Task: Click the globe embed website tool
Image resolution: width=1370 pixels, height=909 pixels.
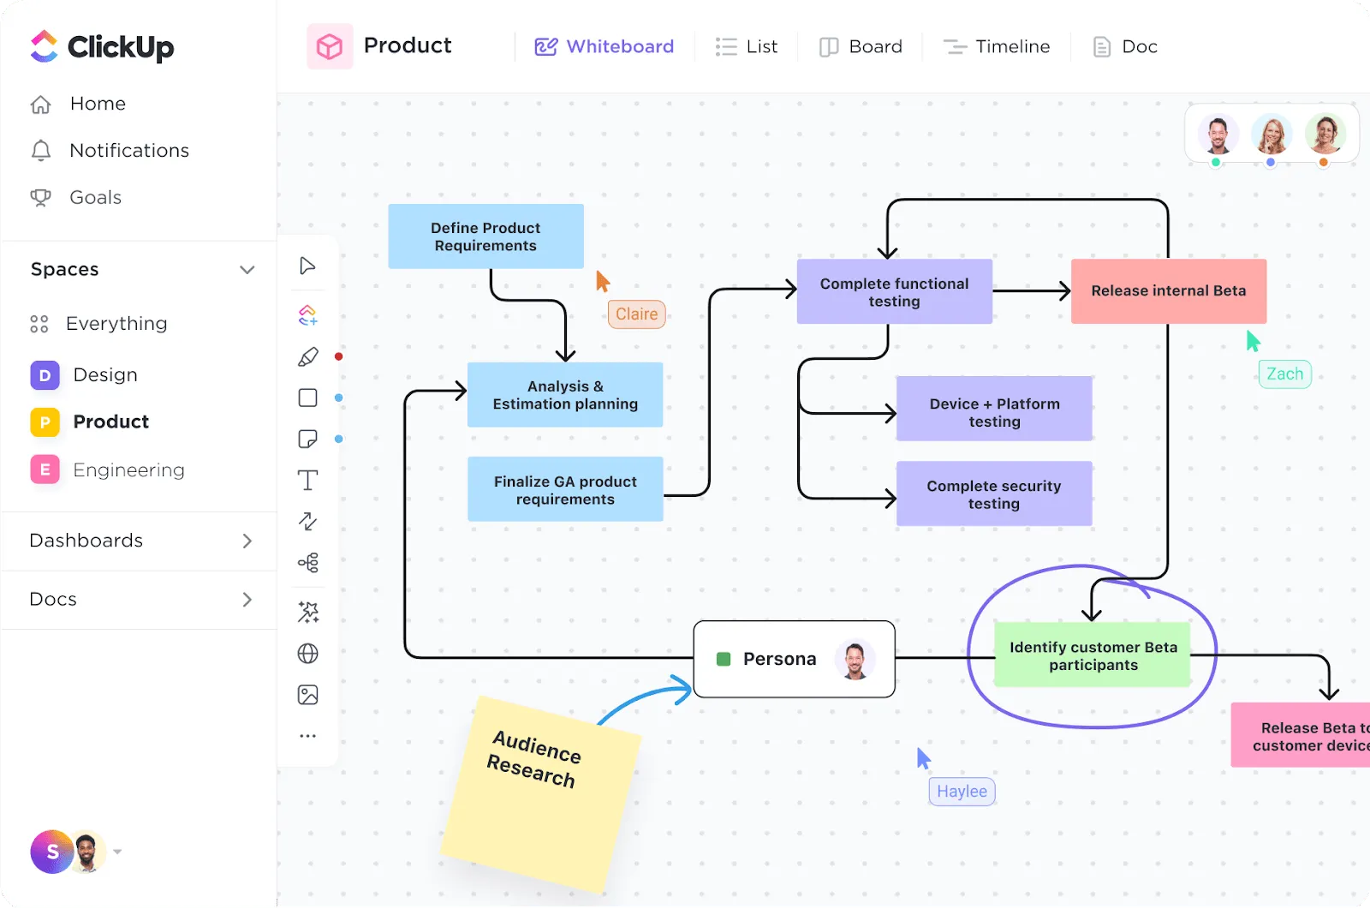Action: (307, 654)
